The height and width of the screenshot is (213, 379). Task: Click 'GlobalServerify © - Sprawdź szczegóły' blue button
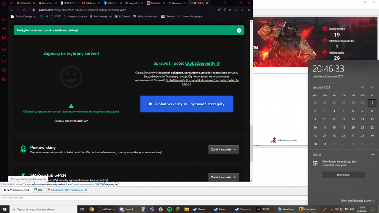pyautogui.click(x=186, y=104)
